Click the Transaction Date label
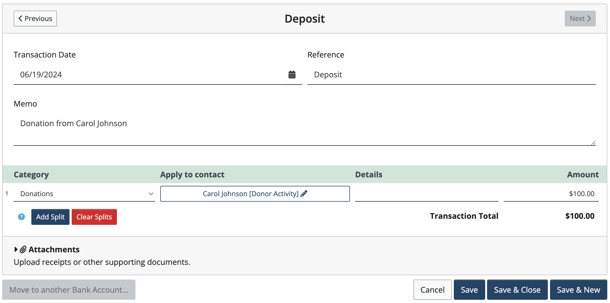 (45, 55)
